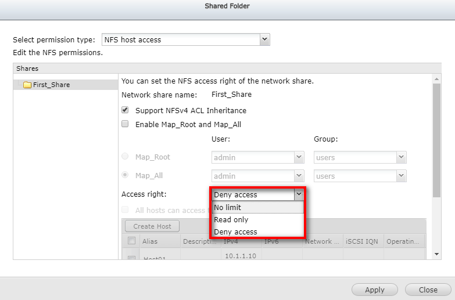Viewport: 455px width, 300px height.
Task: Click the Access right dropdown arrow
Action: click(298, 194)
